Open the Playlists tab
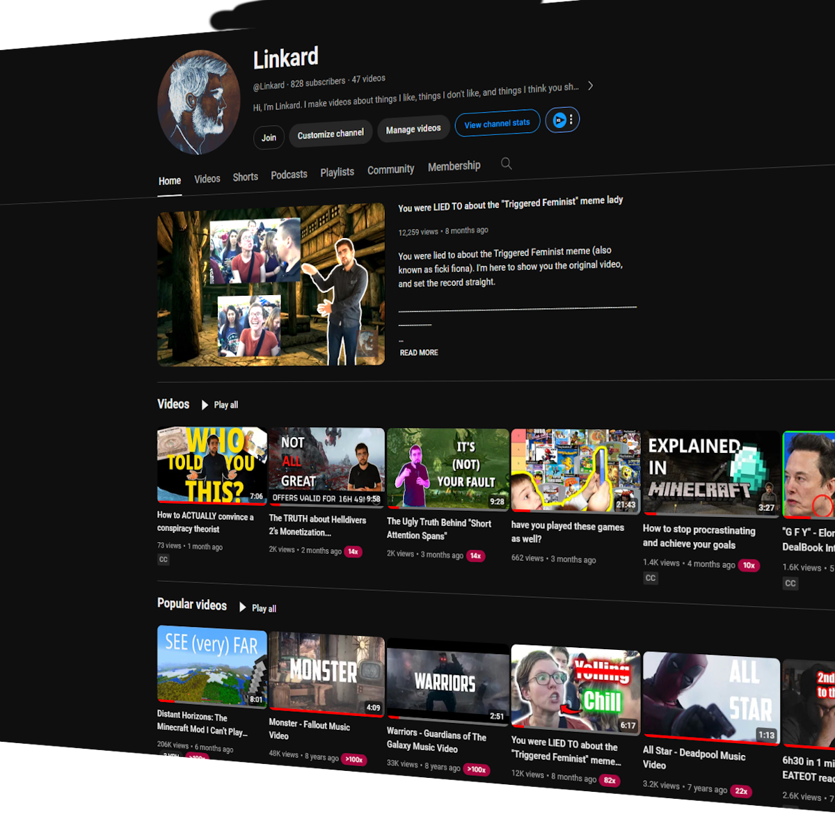Screen dimensions: 835x835 (x=337, y=172)
